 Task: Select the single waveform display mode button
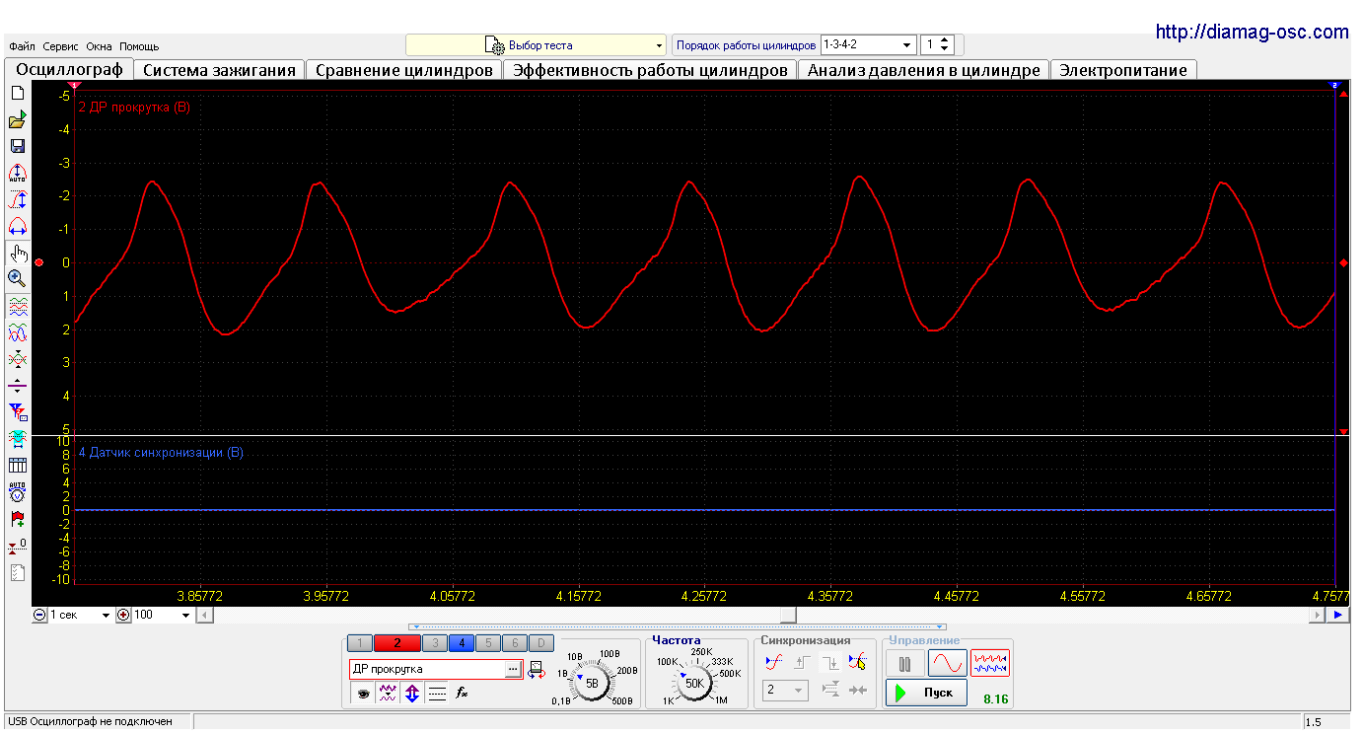(x=947, y=663)
